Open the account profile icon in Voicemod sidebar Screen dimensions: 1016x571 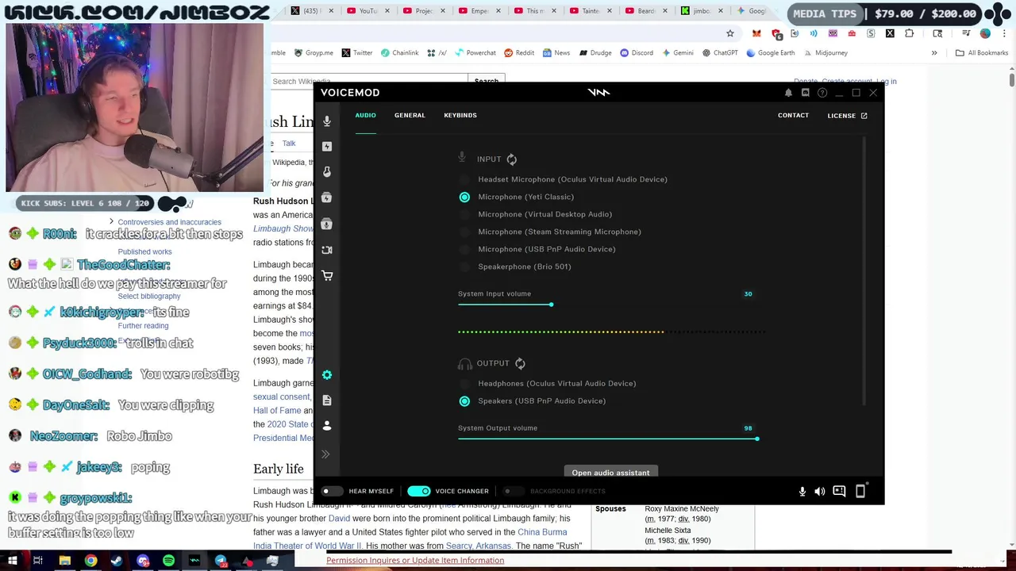pos(327,426)
